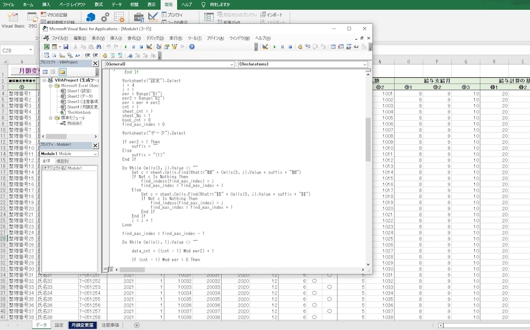This screenshot has height=330, width=530.
Task: Select the 項目別 tab in Properties panel
Action: (63, 161)
